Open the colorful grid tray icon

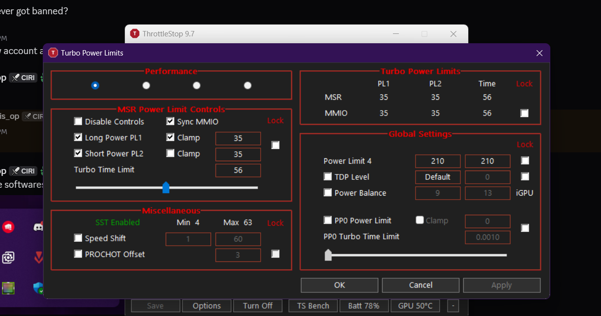[x=8, y=287]
